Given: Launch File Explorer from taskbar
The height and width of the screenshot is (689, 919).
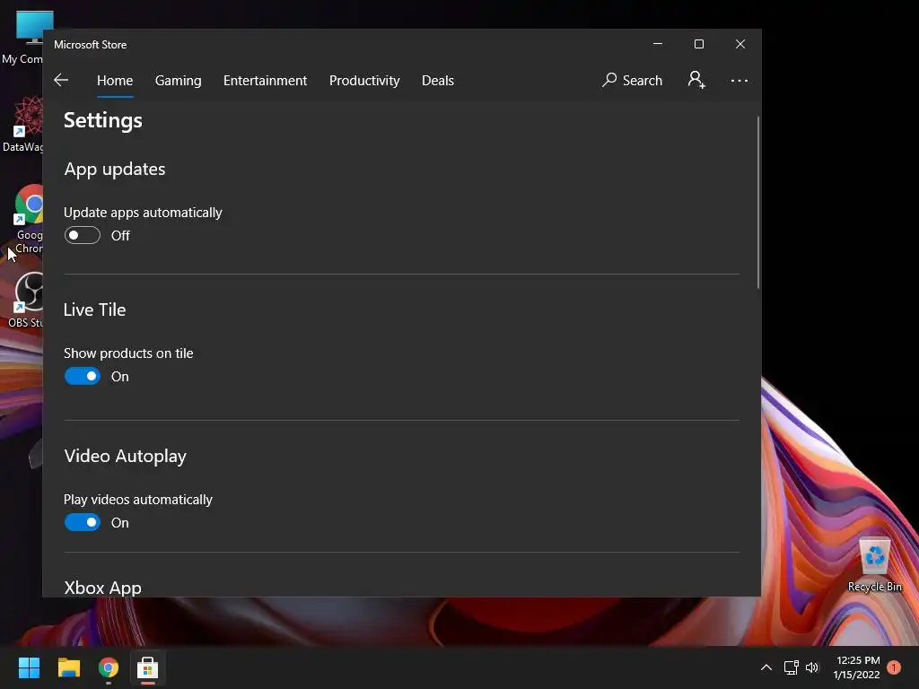Looking at the screenshot, I should click(x=68, y=667).
